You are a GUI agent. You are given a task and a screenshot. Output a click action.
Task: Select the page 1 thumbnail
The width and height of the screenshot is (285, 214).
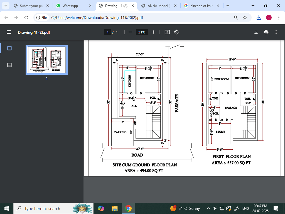click(47, 60)
